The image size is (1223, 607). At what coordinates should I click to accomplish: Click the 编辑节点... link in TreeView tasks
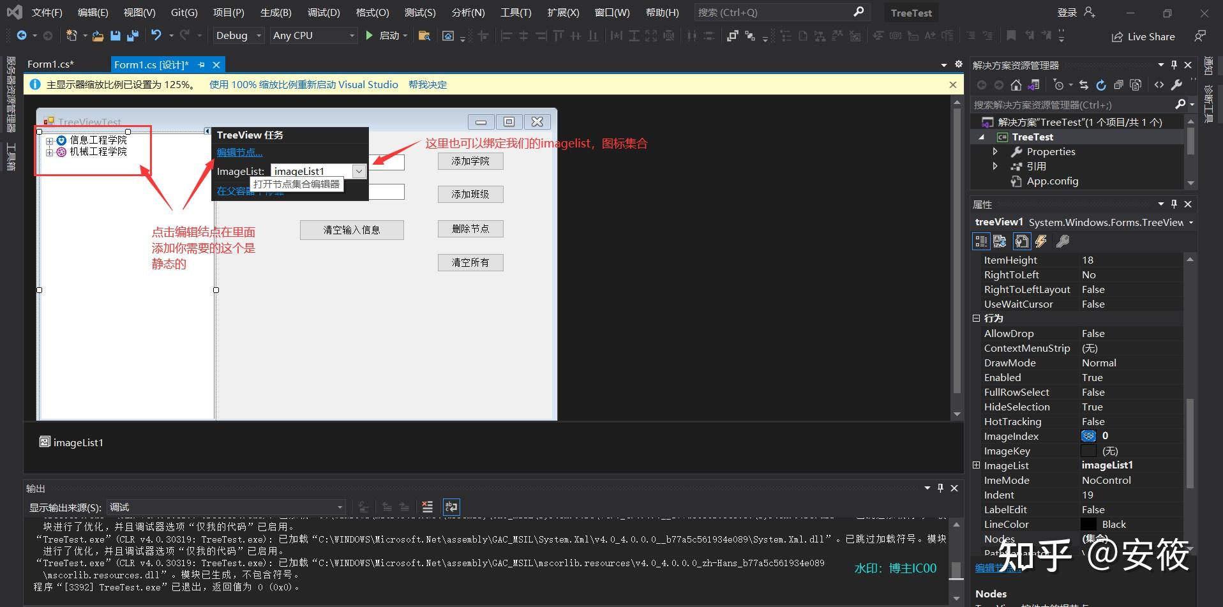click(x=239, y=152)
